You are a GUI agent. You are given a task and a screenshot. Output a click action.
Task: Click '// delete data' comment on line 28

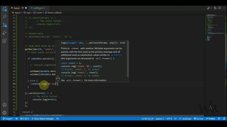(34, 34)
